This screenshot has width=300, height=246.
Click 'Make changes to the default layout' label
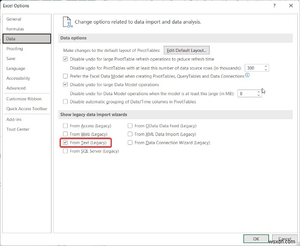(112, 51)
